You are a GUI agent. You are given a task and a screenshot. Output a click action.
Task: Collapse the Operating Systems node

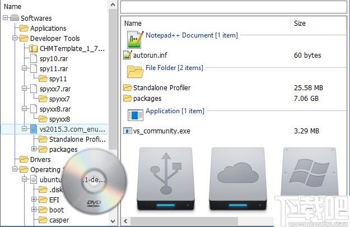tap(15, 169)
